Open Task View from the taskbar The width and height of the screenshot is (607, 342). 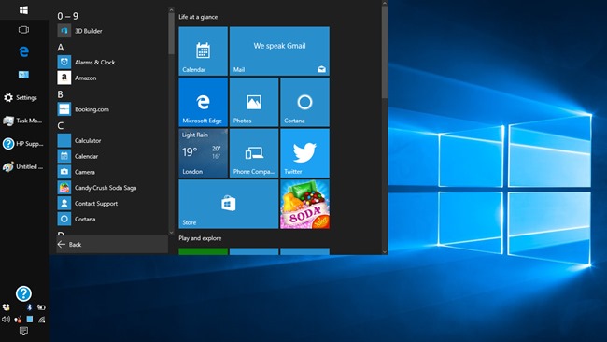click(23, 30)
